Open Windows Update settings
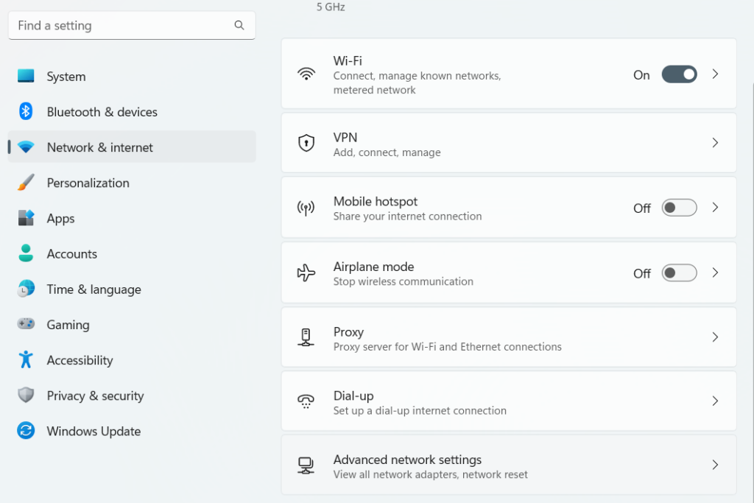The image size is (754, 503). (x=132, y=431)
